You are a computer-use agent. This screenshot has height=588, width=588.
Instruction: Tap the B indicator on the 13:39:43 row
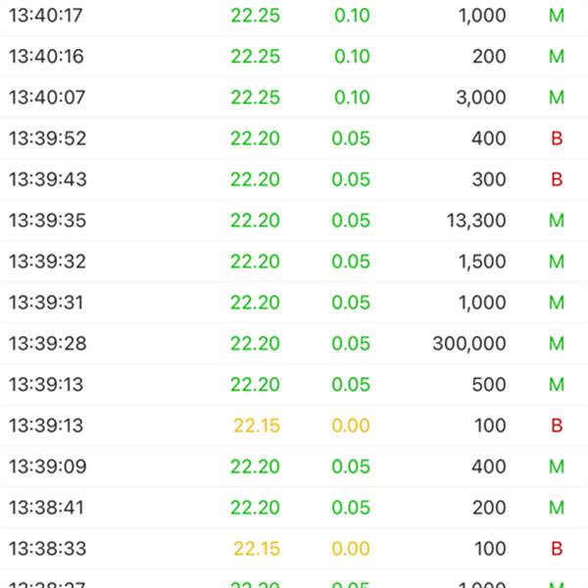[x=557, y=179]
